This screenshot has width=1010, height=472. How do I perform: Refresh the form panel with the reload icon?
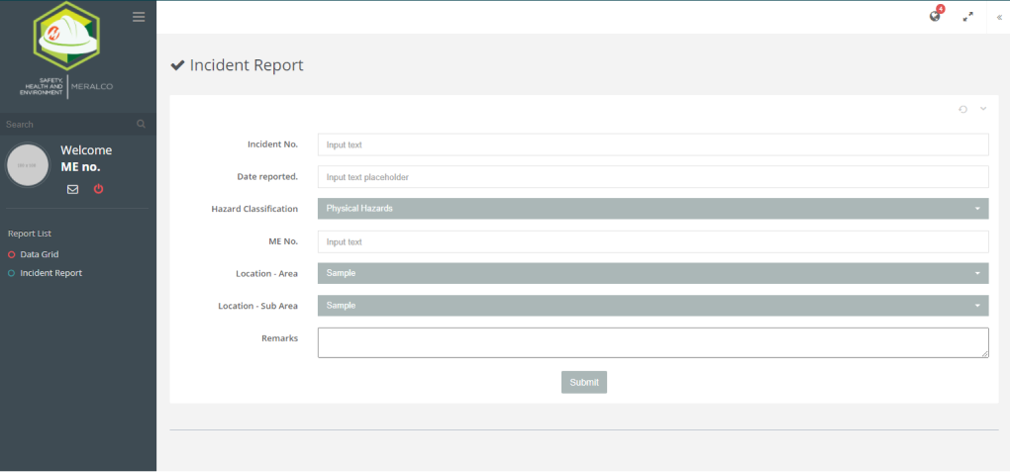[962, 109]
